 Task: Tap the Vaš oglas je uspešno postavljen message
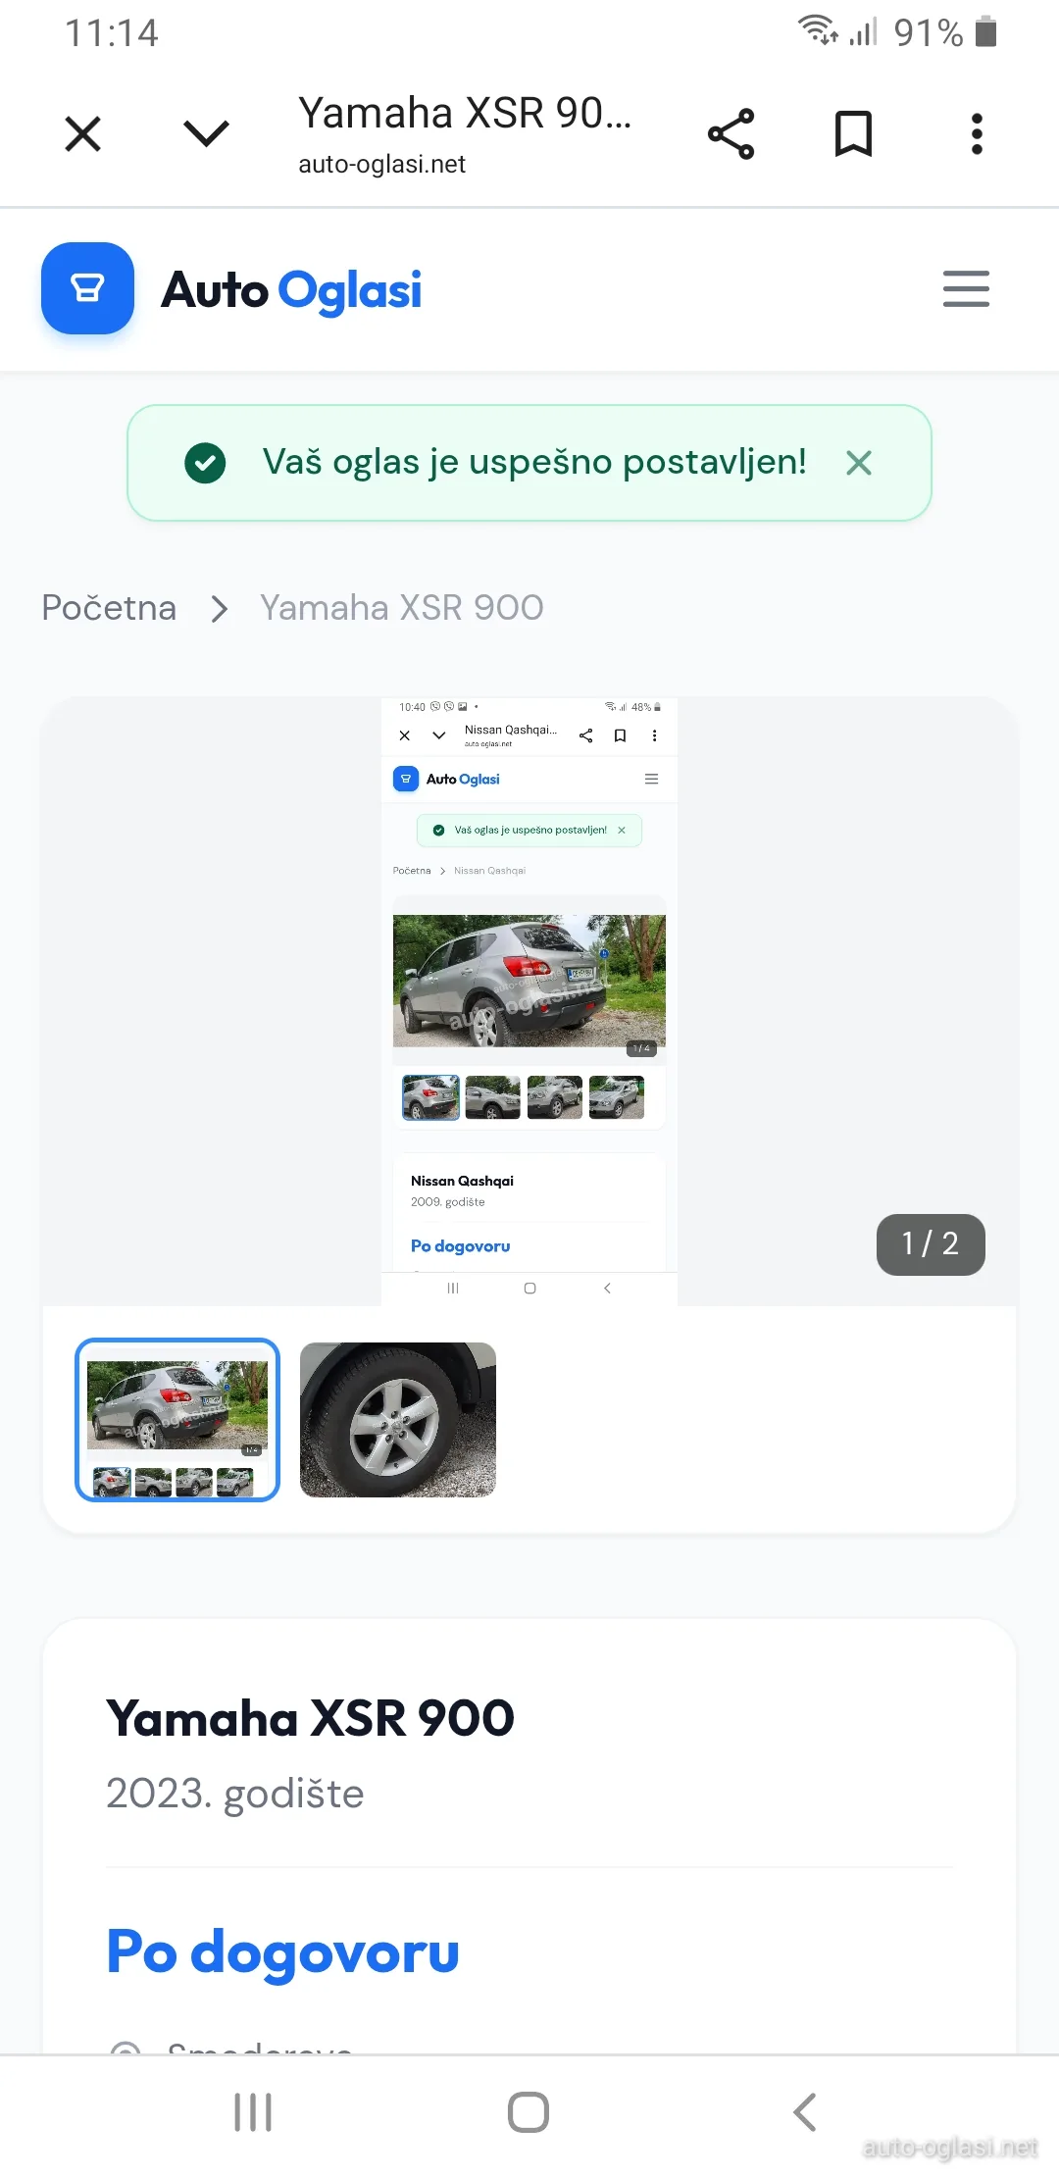(534, 462)
